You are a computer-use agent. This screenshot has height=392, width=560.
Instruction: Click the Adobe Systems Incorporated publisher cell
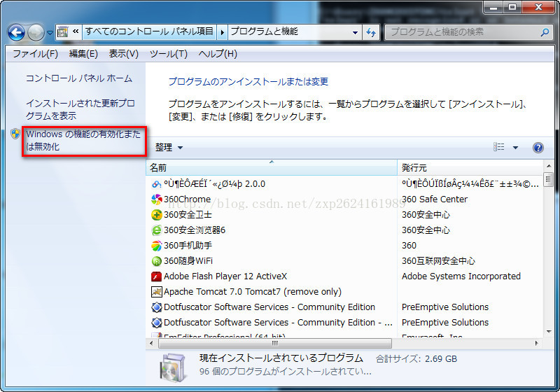click(461, 276)
